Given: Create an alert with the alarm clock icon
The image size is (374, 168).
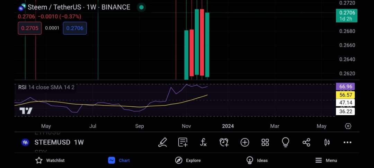Looking at the screenshot, I should (224, 142).
